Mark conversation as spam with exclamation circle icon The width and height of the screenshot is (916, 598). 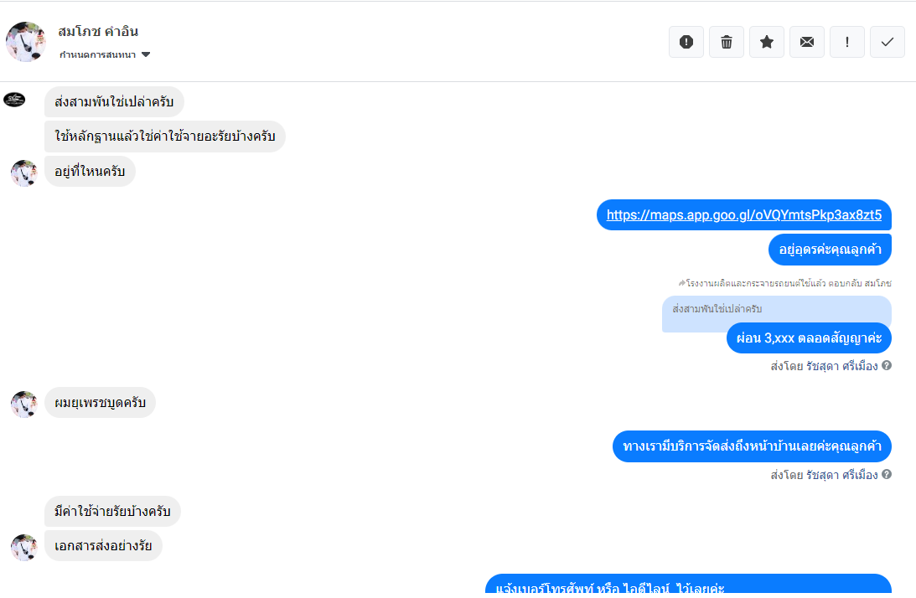[x=686, y=42]
